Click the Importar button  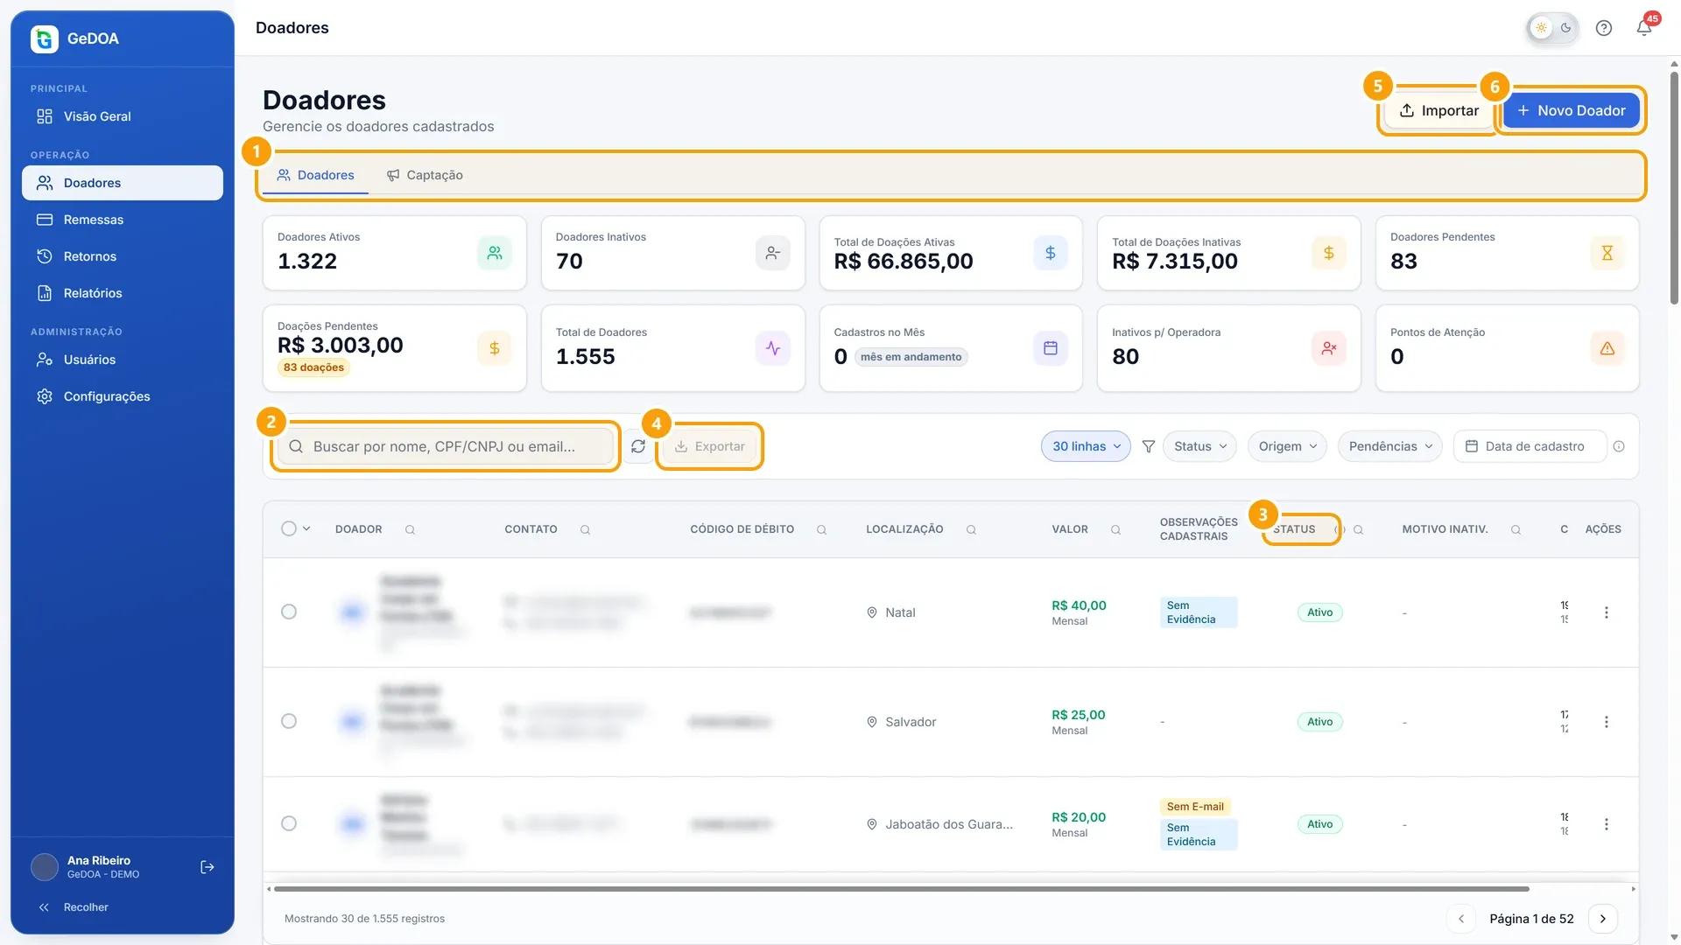1438,110
